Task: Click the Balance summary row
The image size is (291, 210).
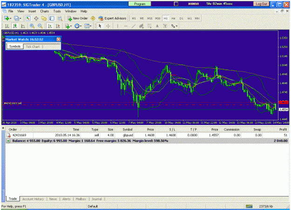Action: (148, 141)
